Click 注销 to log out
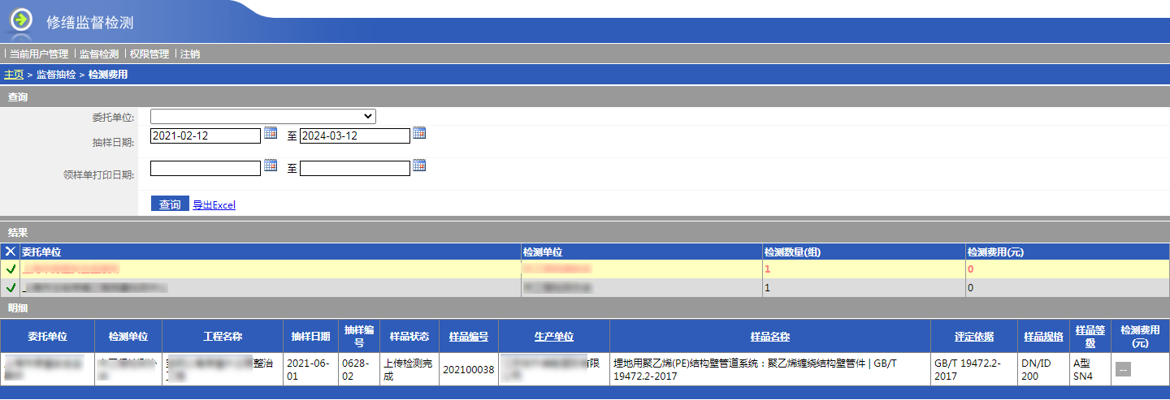Image resolution: width=1170 pixels, height=400 pixels. pos(190,54)
